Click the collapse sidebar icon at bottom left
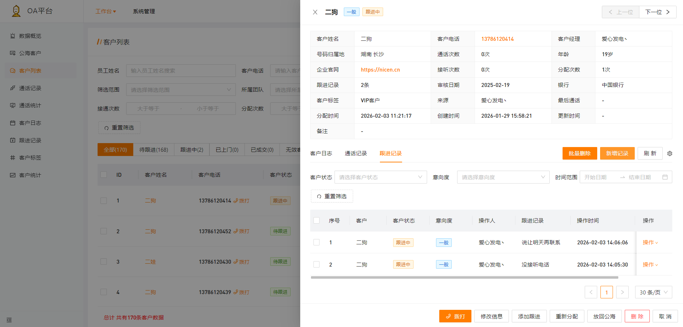This screenshot has height=327, width=683. click(9, 320)
